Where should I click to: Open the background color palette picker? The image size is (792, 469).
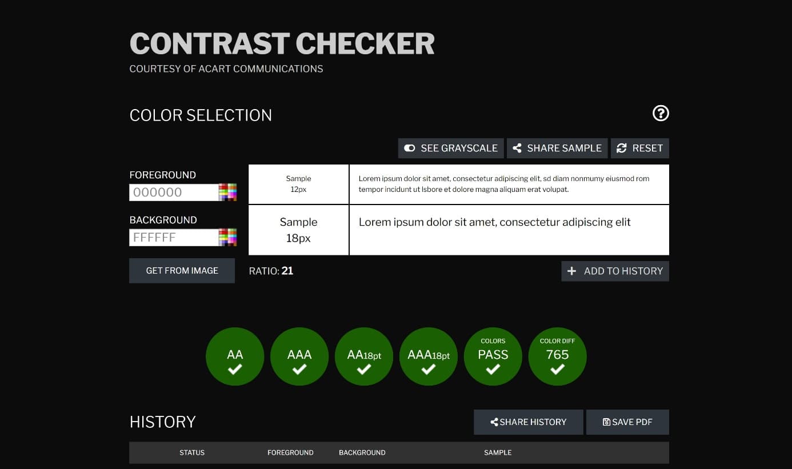pyautogui.click(x=227, y=238)
